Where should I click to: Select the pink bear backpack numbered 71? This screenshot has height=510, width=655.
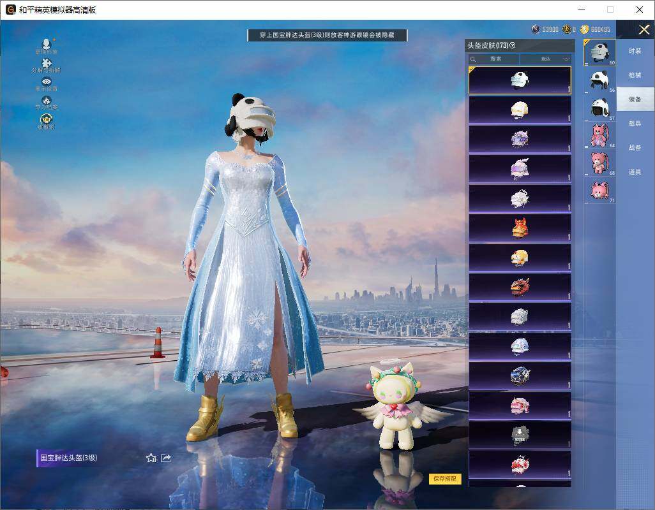(x=600, y=191)
